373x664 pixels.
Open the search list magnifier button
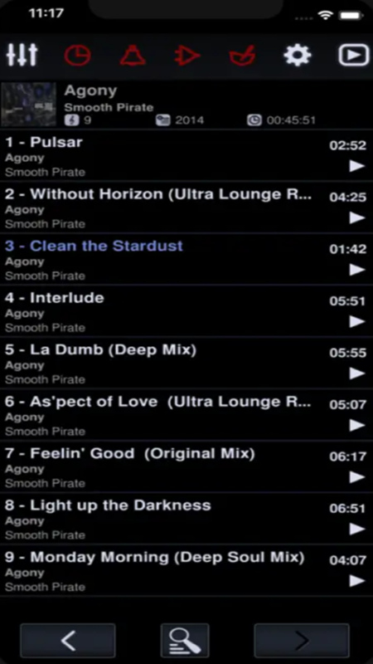point(185,640)
